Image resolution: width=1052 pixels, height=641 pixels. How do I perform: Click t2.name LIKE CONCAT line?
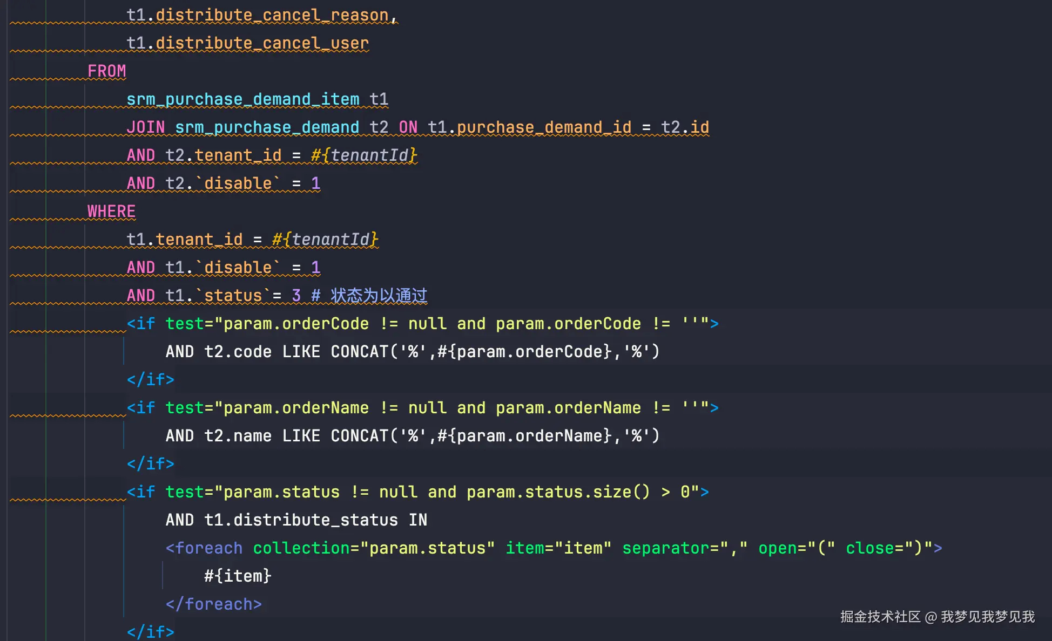(412, 436)
